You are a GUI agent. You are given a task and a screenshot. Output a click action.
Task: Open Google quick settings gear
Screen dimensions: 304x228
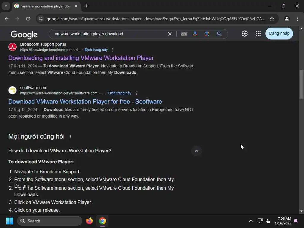point(245,34)
